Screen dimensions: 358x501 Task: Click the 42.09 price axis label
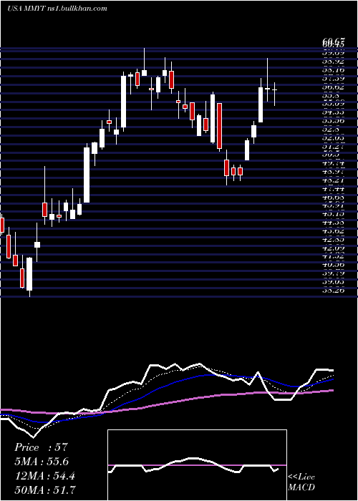[334, 248]
